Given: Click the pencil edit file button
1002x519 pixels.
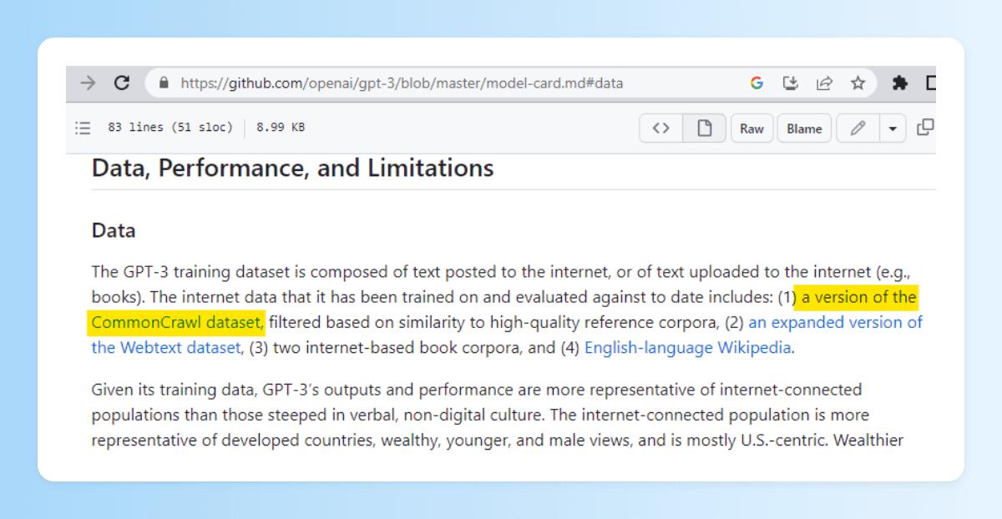Looking at the screenshot, I should 858,128.
